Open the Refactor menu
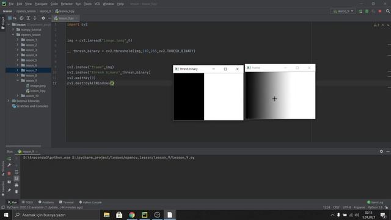 (x=67, y=4)
